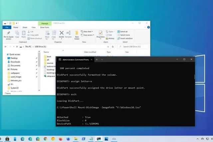This screenshot has height=142, width=213.
Task: Go back with the Explorer back arrow
Action: (5, 47)
